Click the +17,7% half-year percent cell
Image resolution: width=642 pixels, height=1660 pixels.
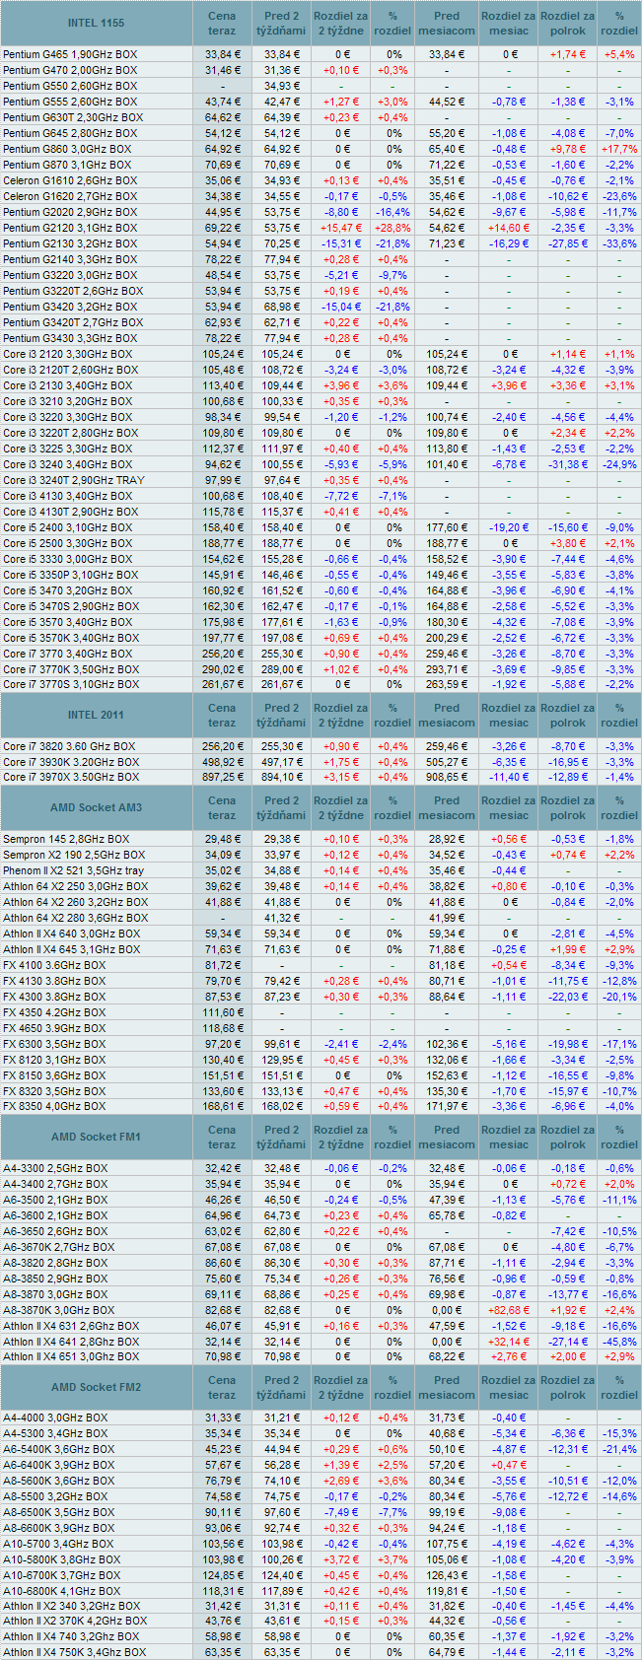pos(619,149)
